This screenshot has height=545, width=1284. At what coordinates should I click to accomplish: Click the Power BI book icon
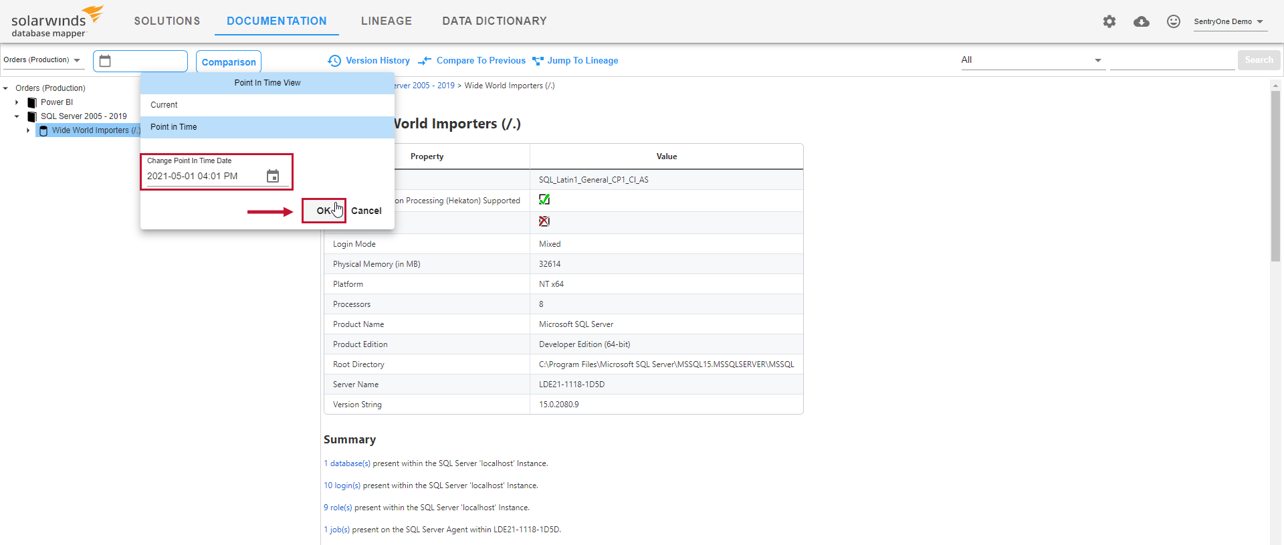32,102
